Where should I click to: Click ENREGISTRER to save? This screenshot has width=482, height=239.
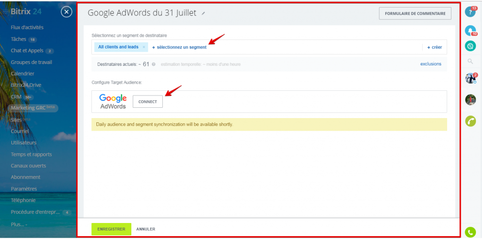click(111, 229)
